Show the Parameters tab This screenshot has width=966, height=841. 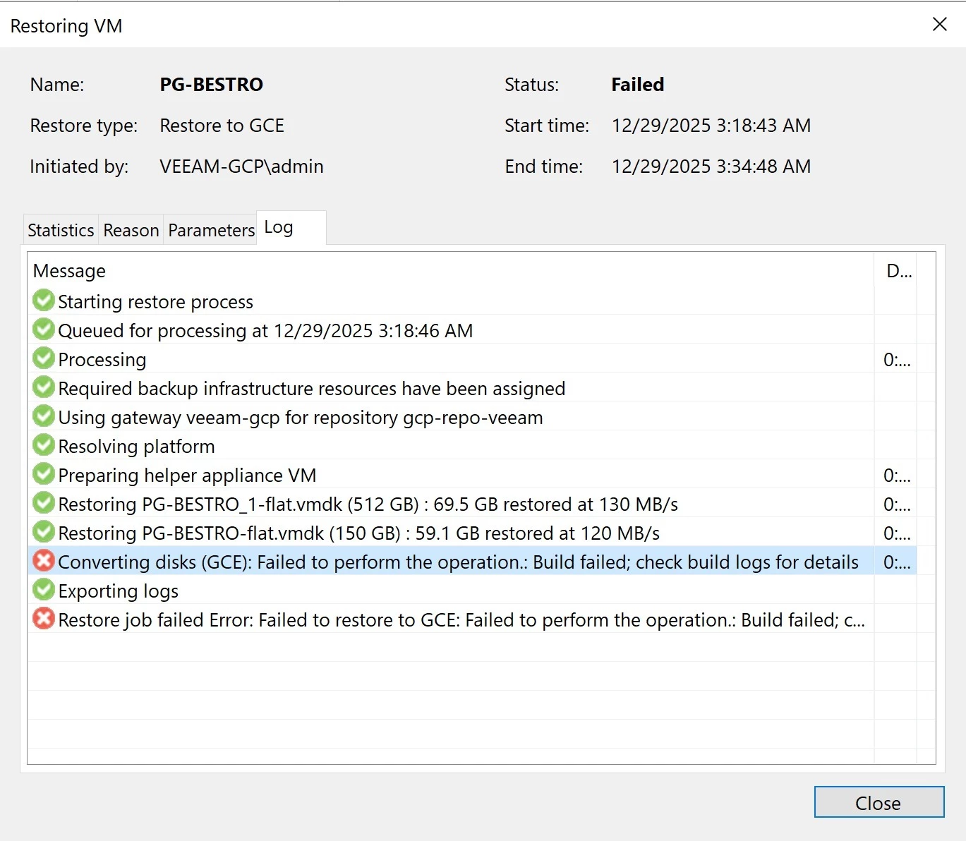[211, 230]
